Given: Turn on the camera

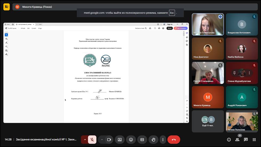Looking at the screenshot, I should (x=109, y=140).
